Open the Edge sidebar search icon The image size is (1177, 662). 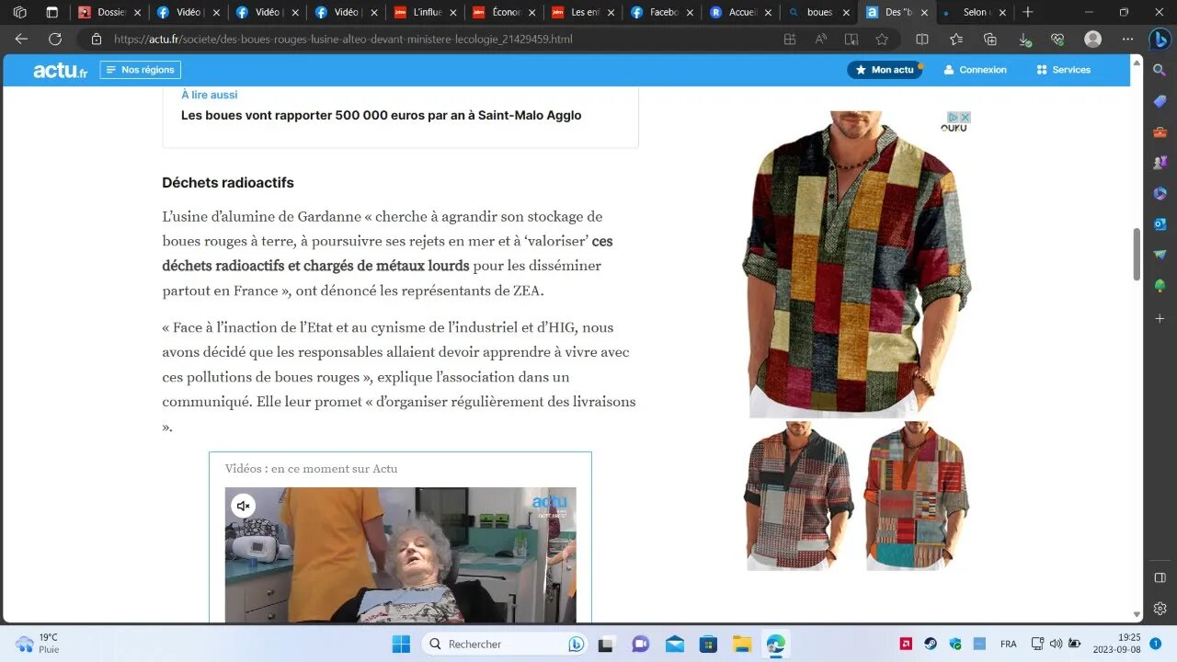1160,70
